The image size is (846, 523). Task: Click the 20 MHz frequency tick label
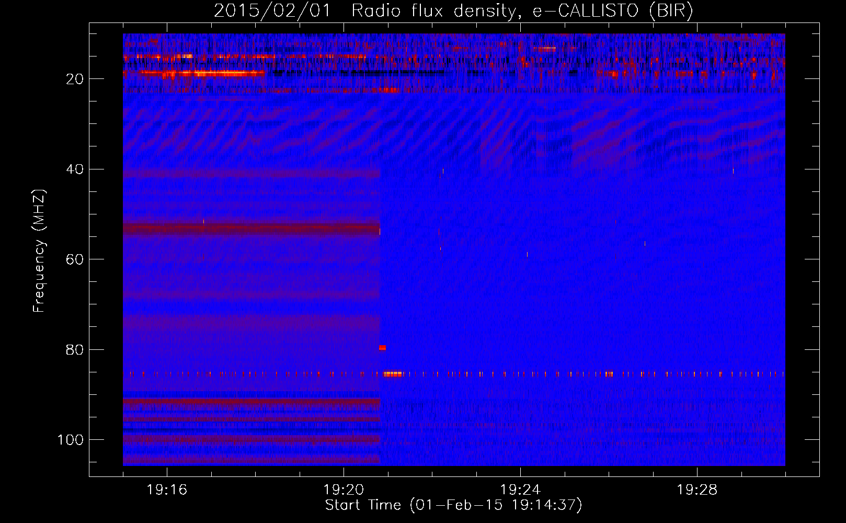75,79
